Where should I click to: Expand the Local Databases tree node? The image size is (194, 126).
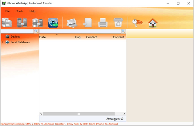[2, 42]
